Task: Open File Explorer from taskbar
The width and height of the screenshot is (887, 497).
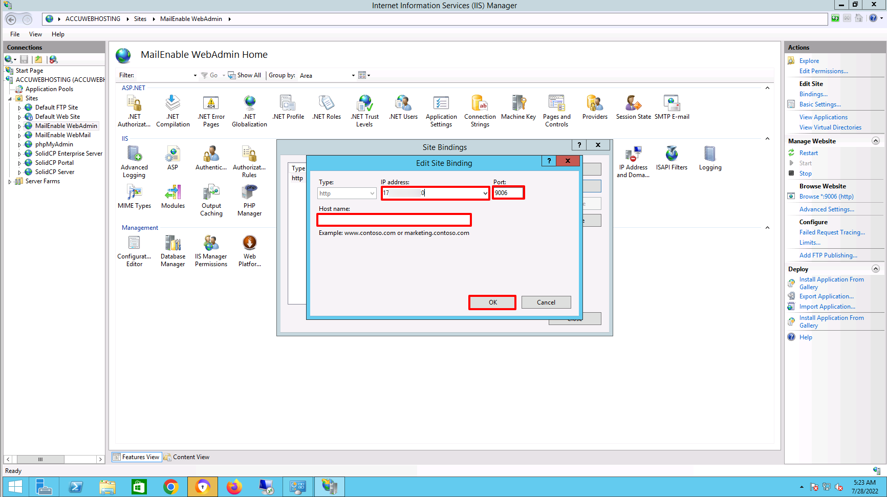Action: 107,487
